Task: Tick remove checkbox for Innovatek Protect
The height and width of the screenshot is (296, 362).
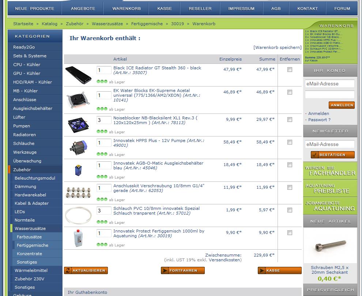Action: click(x=290, y=232)
